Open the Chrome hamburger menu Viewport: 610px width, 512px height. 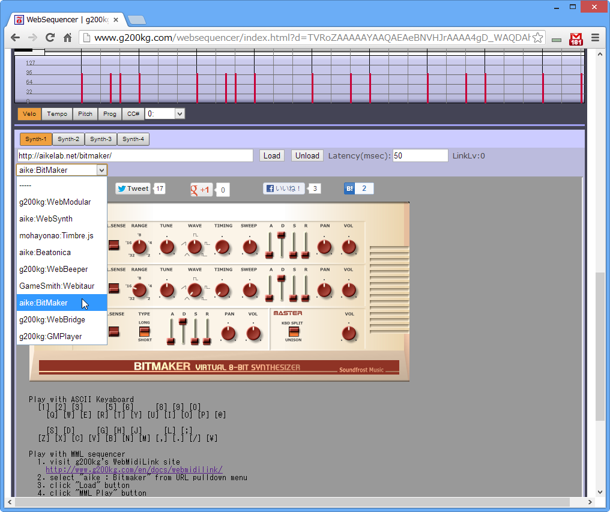(x=595, y=37)
